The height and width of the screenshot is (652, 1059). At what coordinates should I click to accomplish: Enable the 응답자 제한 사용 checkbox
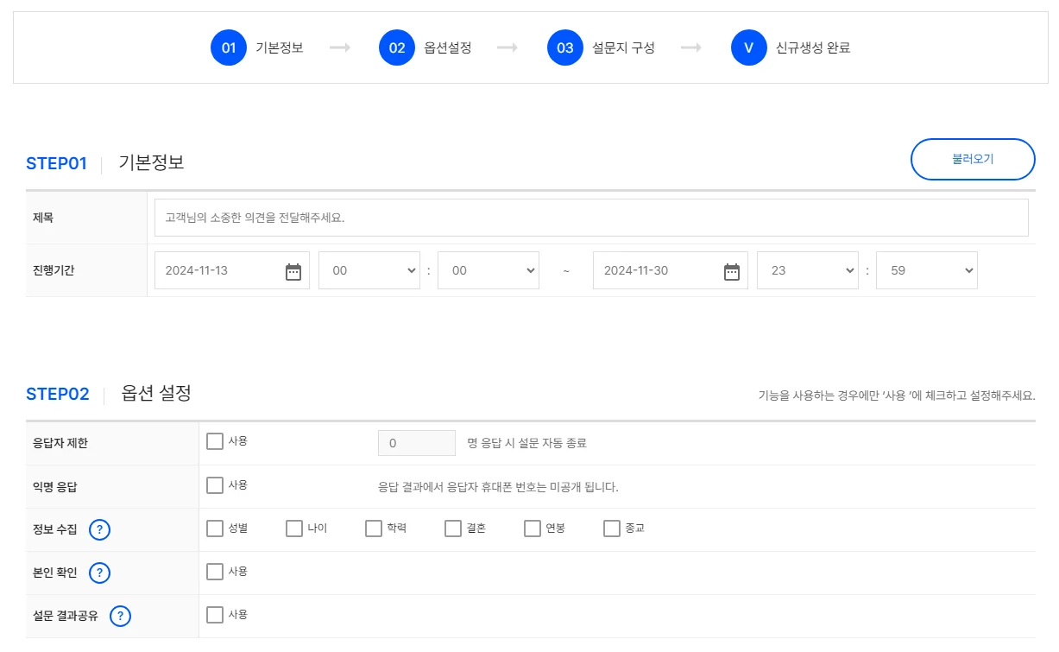(215, 441)
